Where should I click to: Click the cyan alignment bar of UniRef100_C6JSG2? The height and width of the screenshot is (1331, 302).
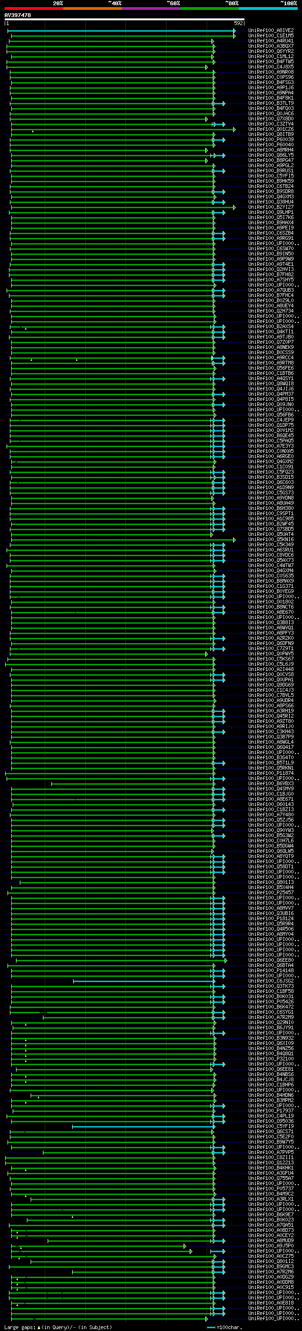(x=143, y=982)
